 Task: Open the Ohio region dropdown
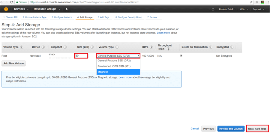pos(244,9)
